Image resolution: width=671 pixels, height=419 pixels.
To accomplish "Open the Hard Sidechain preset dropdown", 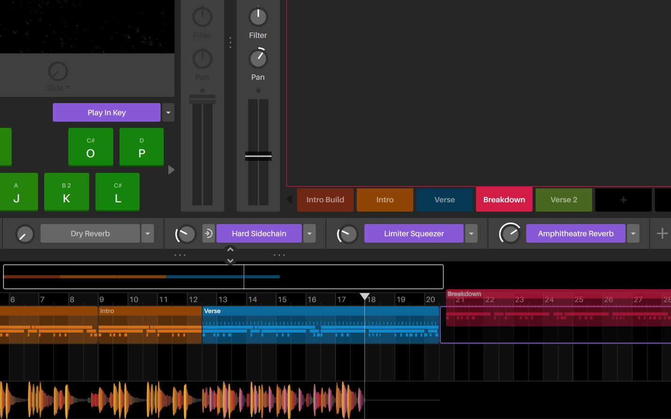I will 309,233.
